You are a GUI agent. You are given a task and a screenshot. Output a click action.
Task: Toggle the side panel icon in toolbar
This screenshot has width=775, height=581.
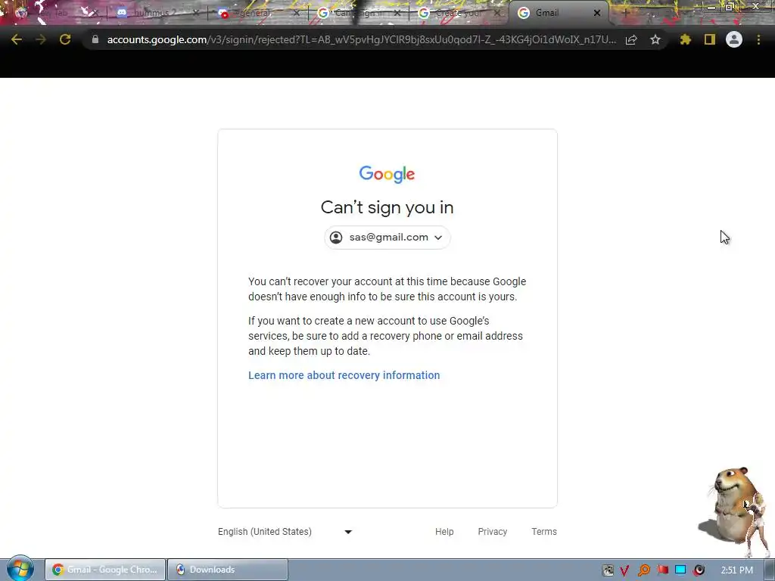[x=710, y=39]
